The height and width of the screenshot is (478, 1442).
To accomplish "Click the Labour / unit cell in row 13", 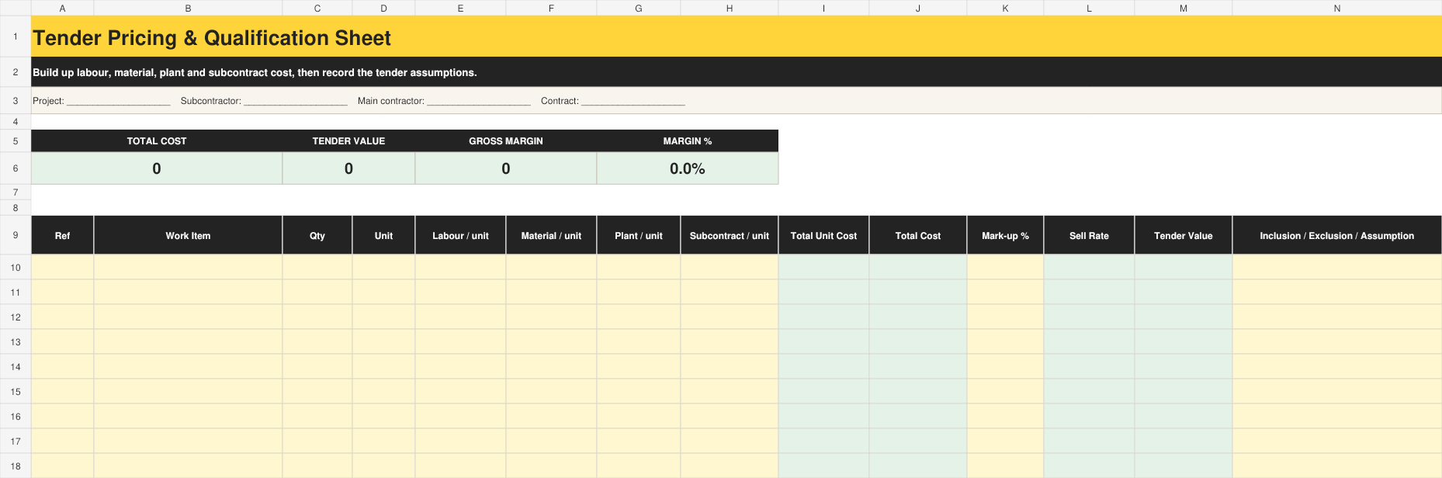I will (x=460, y=341).
